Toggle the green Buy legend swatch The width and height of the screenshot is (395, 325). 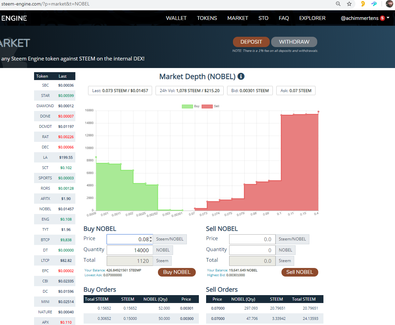(x=187, y=106)
